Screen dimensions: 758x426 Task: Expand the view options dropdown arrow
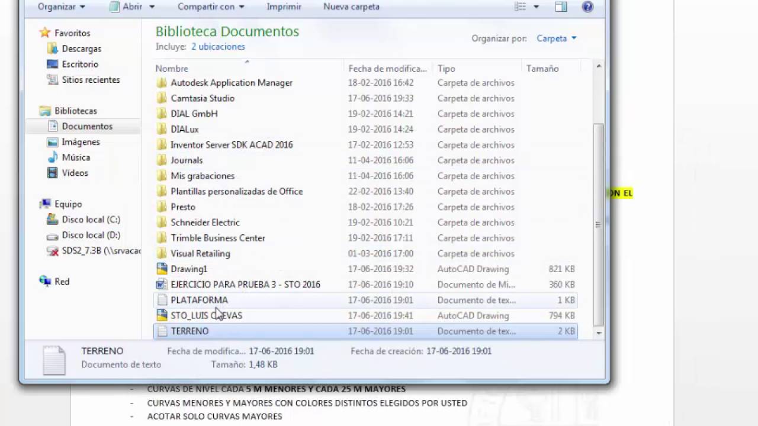[536, 7]
